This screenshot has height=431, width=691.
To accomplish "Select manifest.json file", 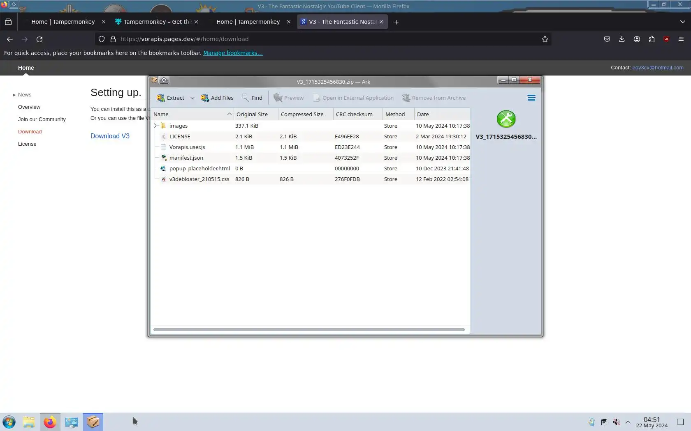I will [311, 158].
